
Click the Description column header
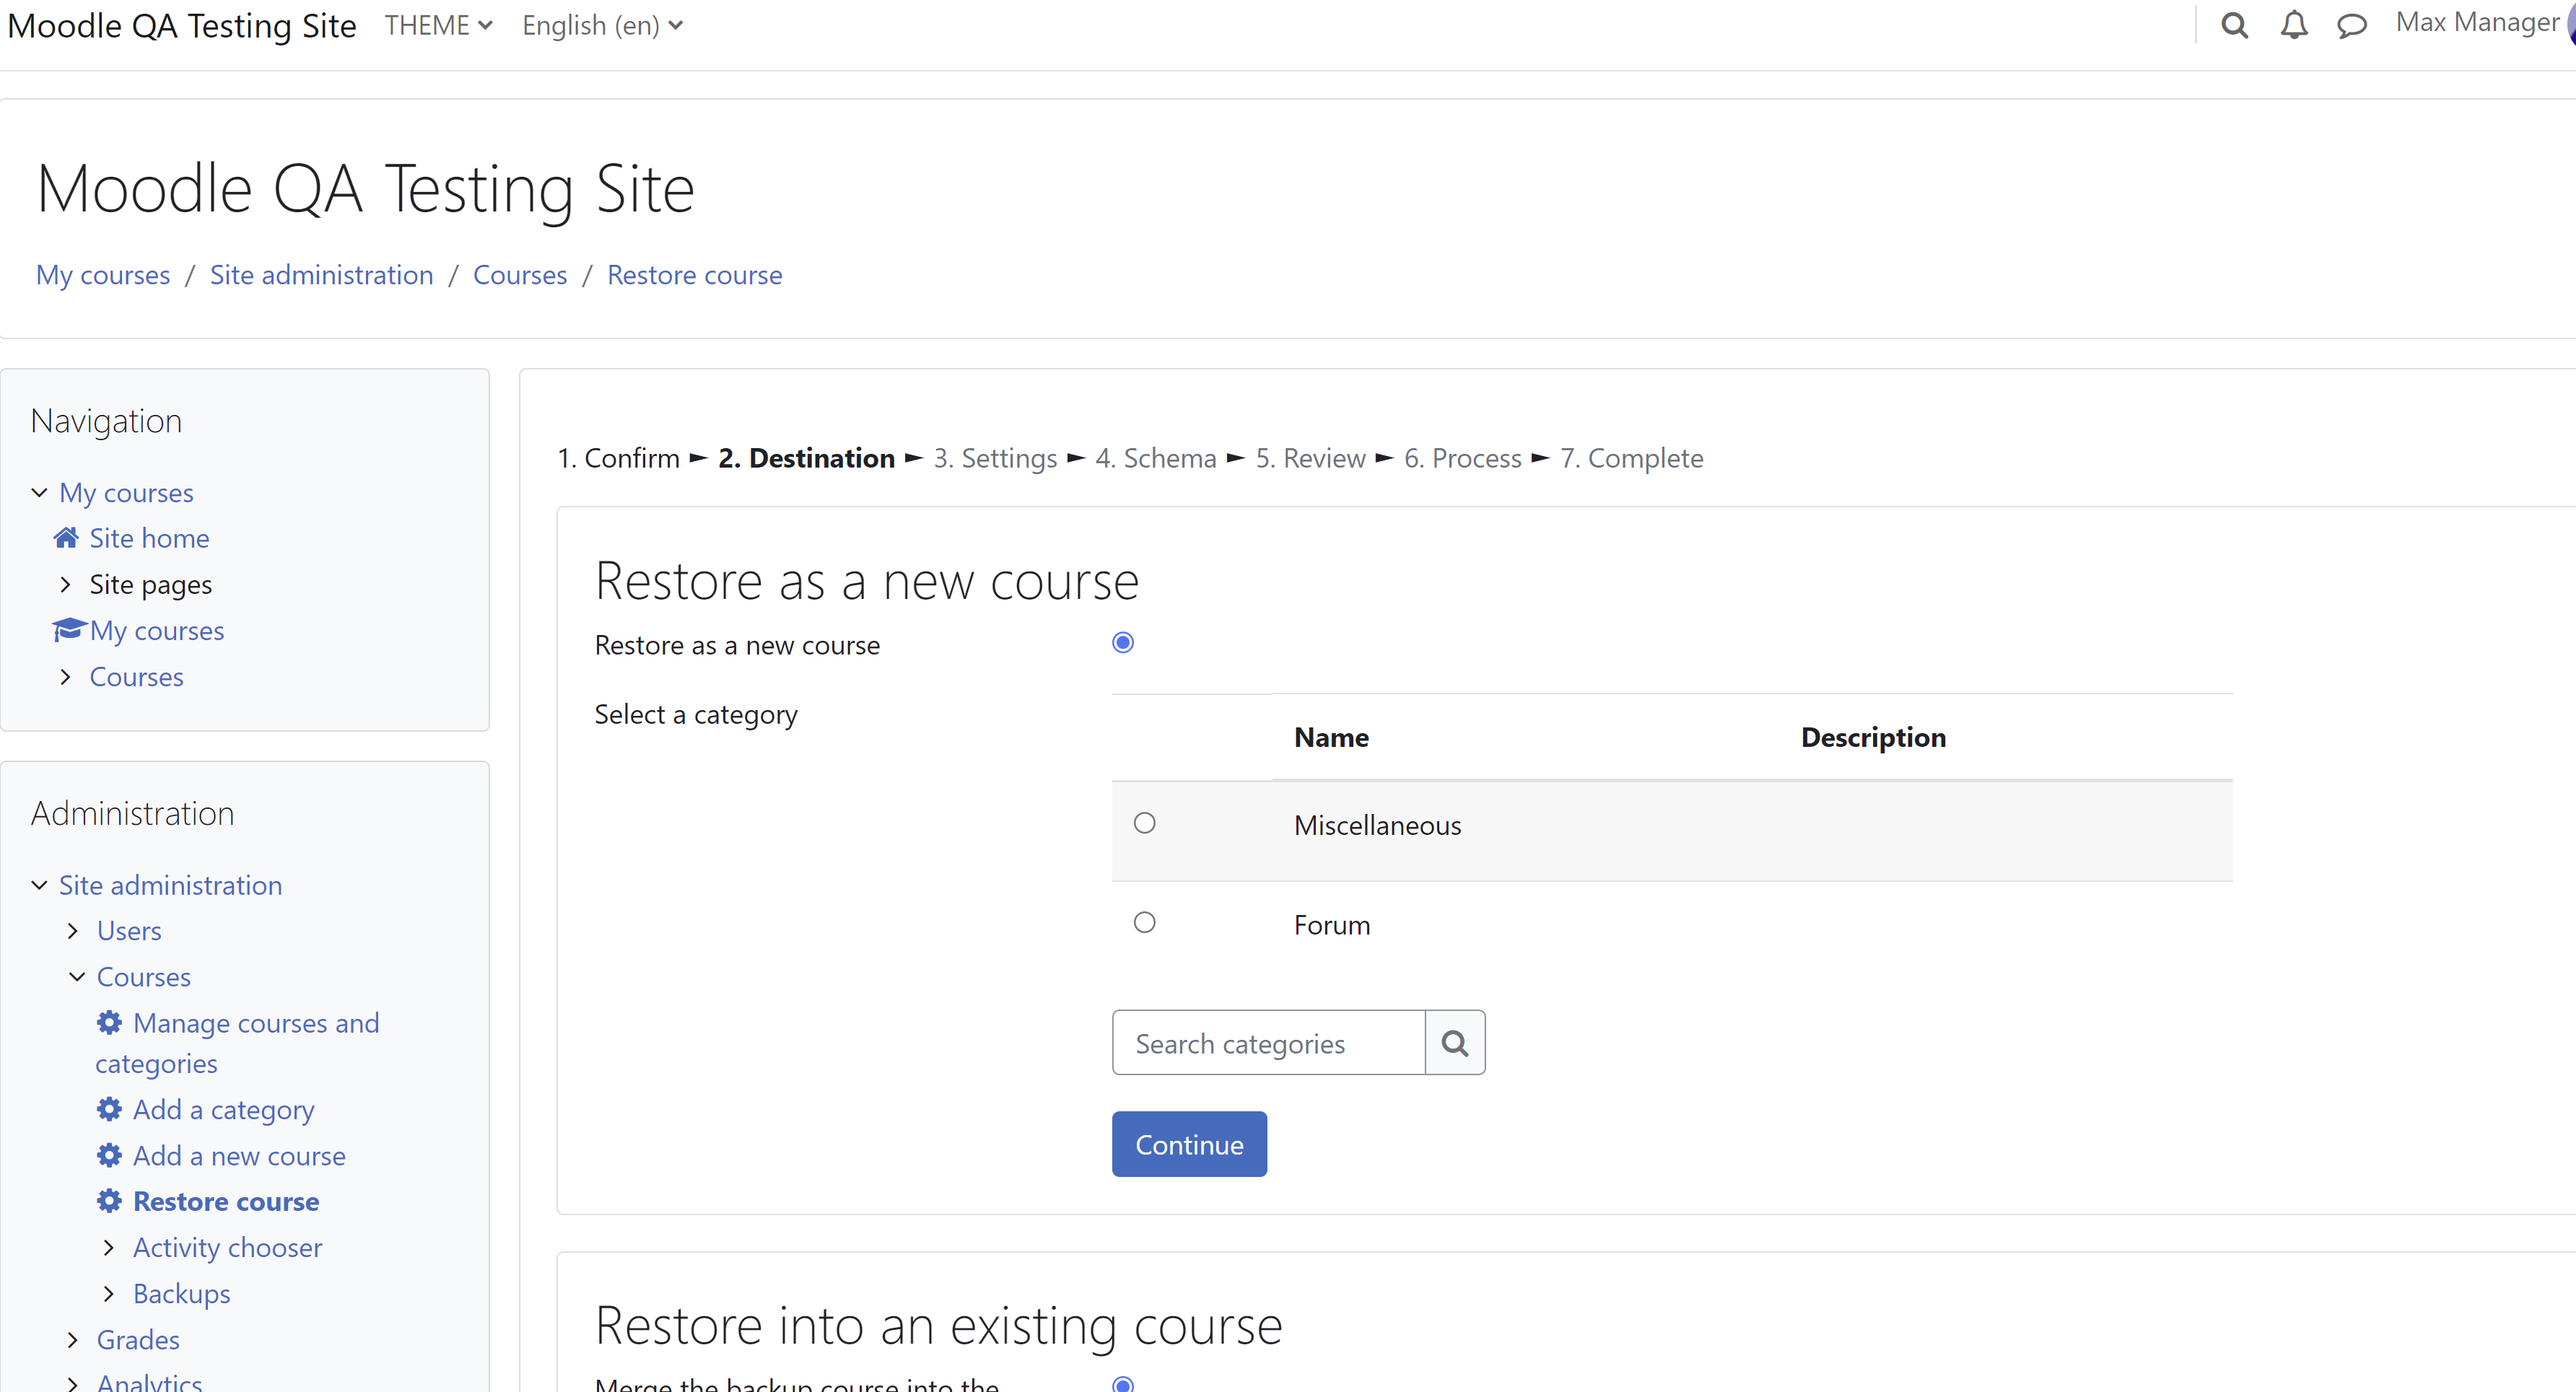1873,738
